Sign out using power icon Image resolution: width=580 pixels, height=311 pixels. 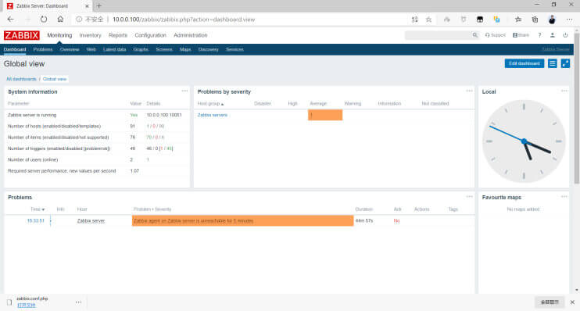pyautogui.click(x=565, y=35)
